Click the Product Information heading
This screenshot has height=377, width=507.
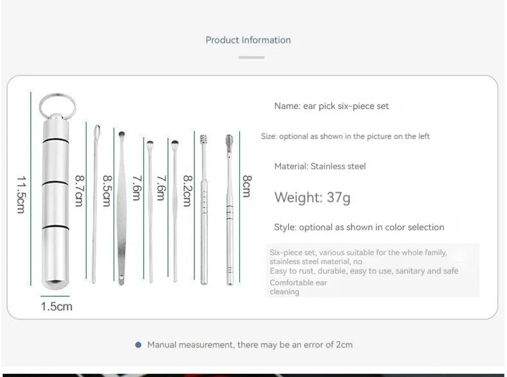[248, 40]
